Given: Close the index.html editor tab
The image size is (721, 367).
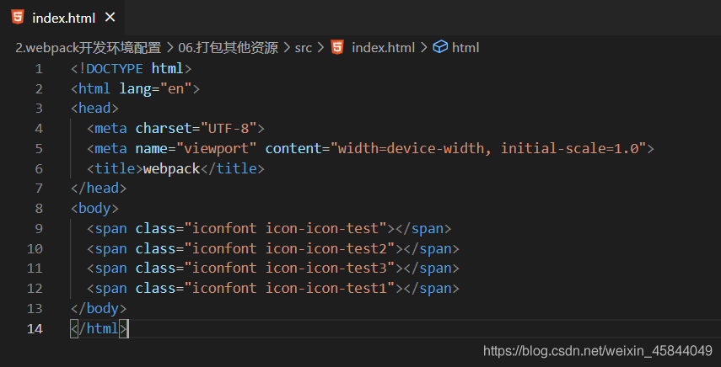Looking at the screenshot, I should [x=110, y=18].
